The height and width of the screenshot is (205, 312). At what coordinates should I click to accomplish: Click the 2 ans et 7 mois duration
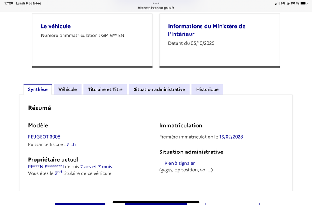pos(96,167)
